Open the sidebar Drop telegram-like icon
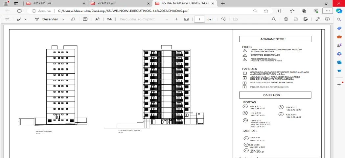This screenshot has height=158, width=345. click(x=339, y=71)
